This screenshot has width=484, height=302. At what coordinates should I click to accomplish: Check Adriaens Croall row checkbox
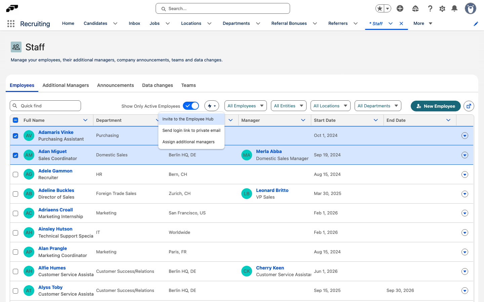coord(15,213)
